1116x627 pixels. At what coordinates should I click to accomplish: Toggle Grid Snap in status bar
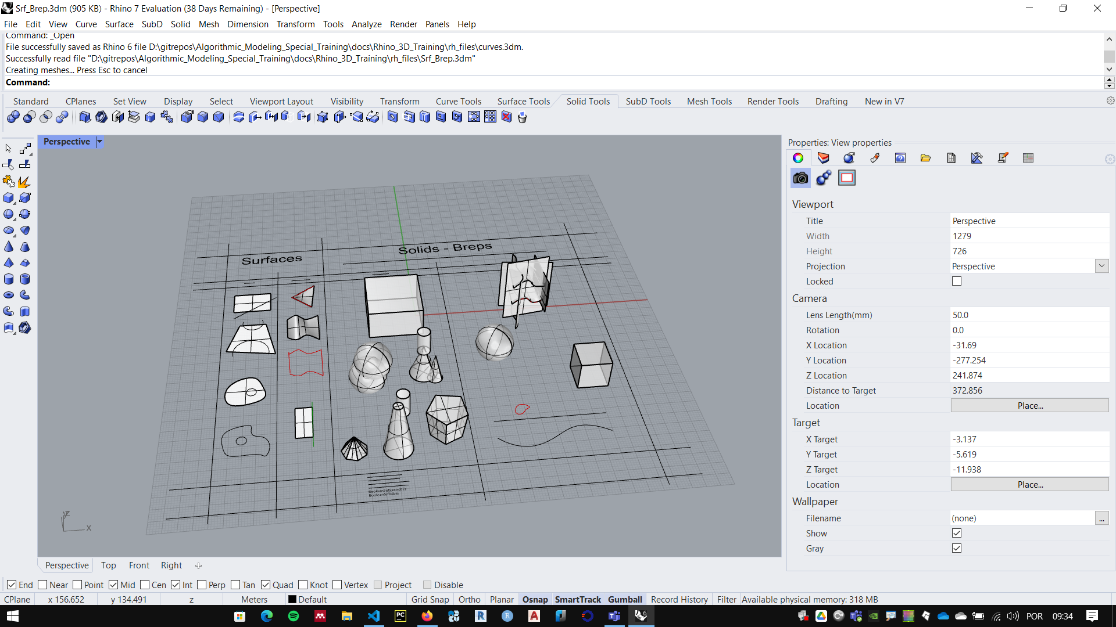[430, 600]
